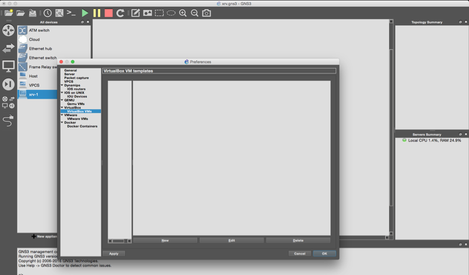
Task: Collapse the QEMU tree node
Action: [62, 100]
